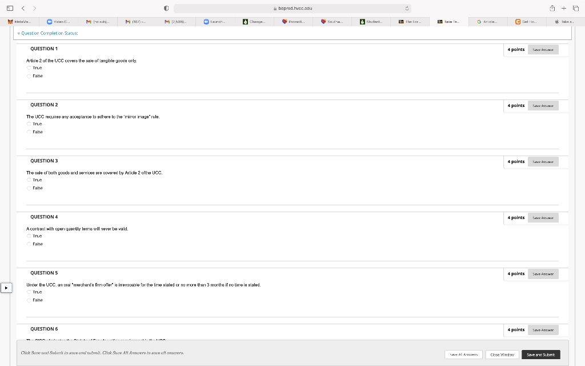Click the bbprod.hvcc.edu address field
Viewport: 585px width, 366px height.
pos(292,8)
